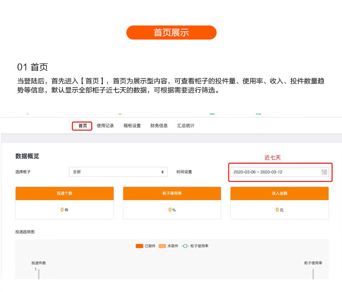Click the 柜子使用率 orange card header
The height and width of the screenshot is (292, 342).
tap(172, 193)
